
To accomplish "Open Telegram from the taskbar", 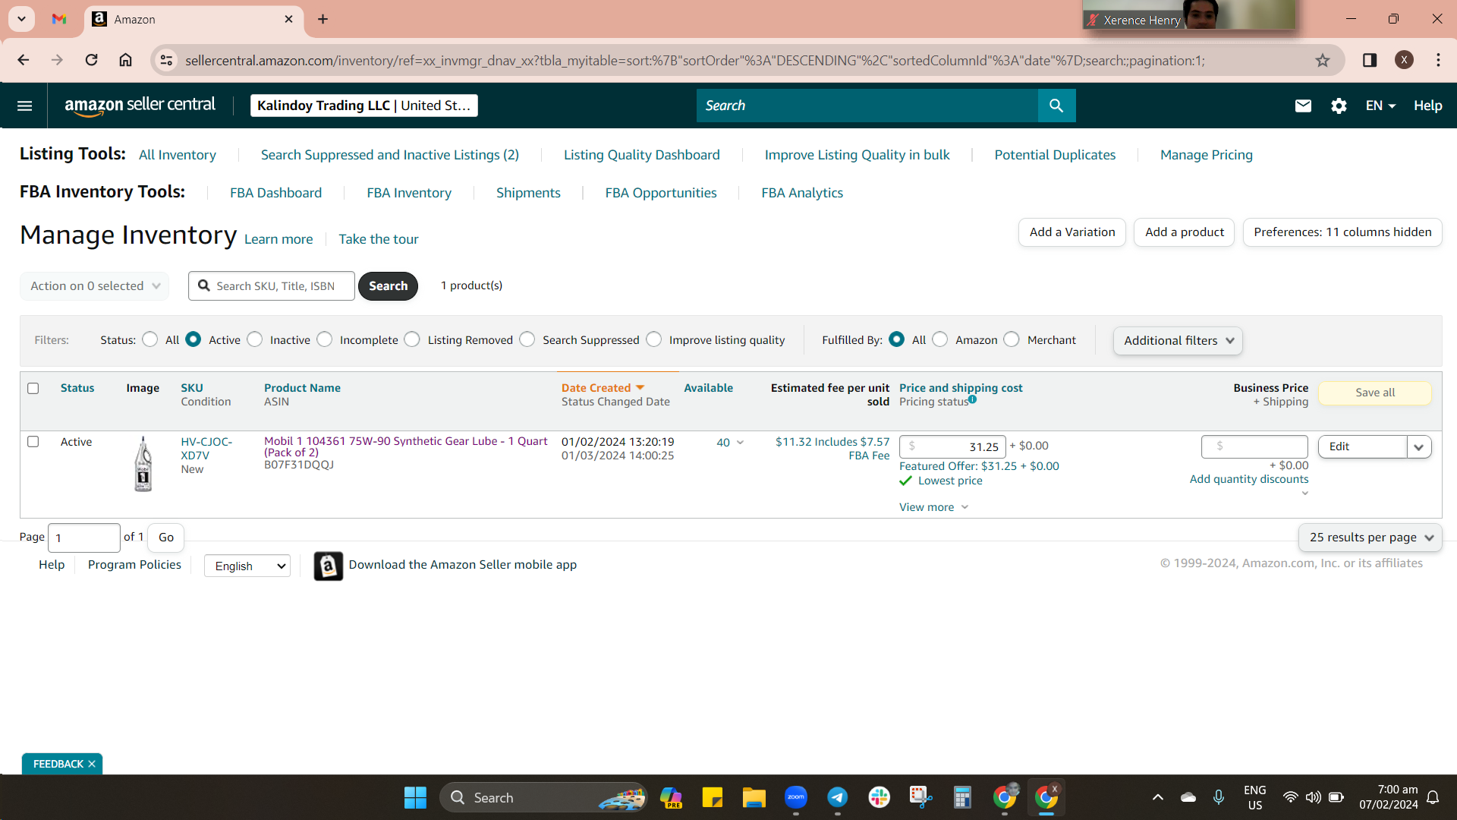I will (x=837, y=797).
